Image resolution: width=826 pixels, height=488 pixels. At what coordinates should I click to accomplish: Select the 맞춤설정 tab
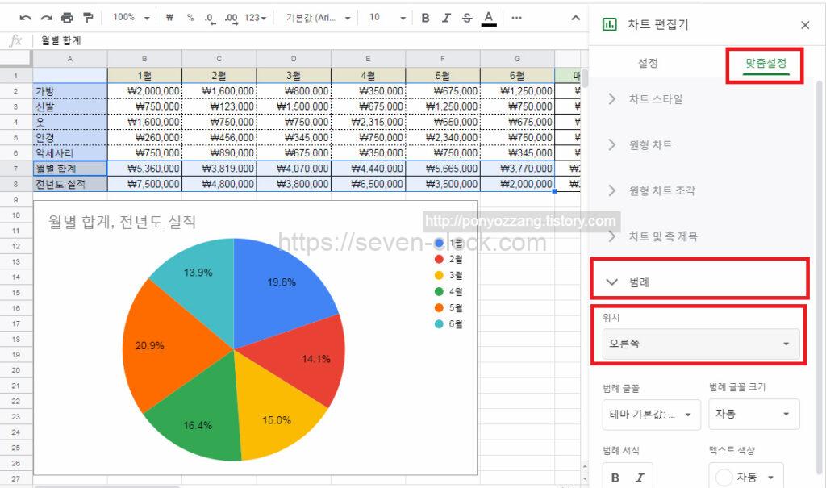pos(766,63)
